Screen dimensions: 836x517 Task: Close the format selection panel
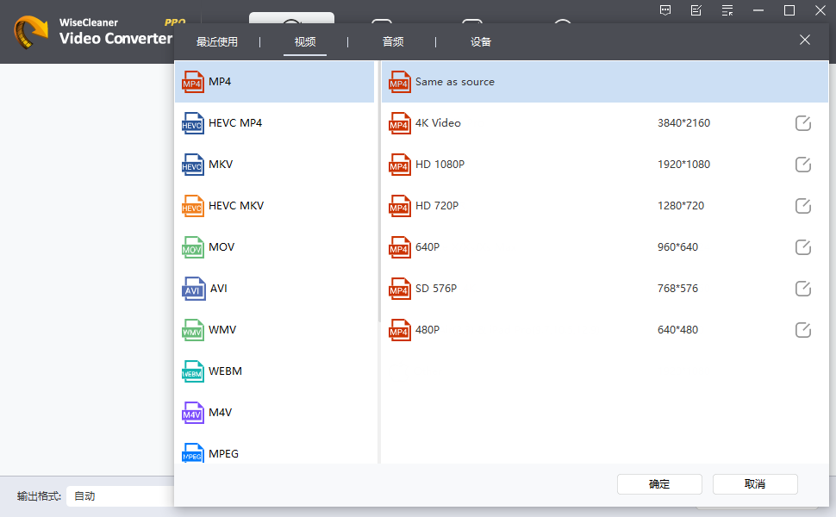pos(805,40)
